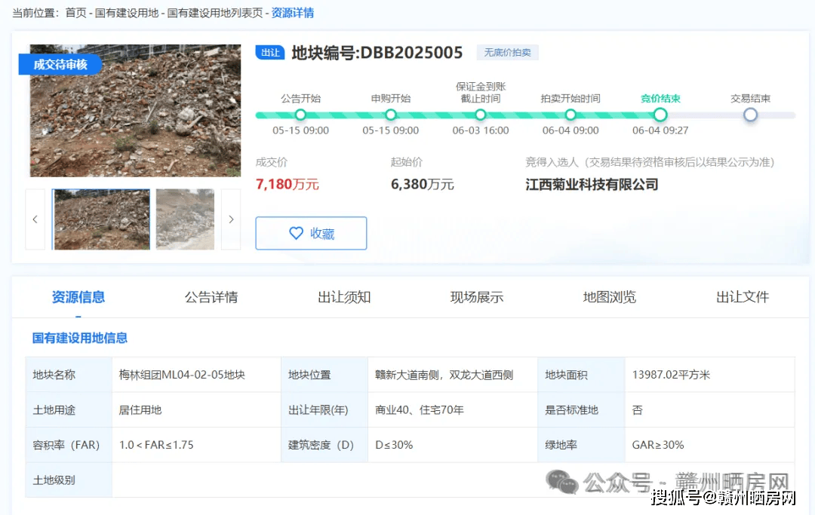Select the first rubble photo thumbnail

click(101, 219)
